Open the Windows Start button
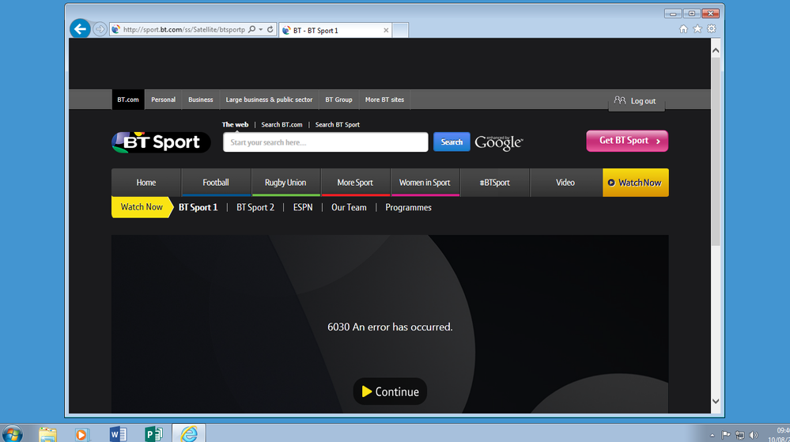Screen dimensions: 790x442 tap(12, 434)
